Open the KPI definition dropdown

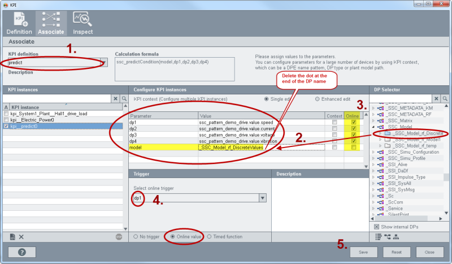coord(104,62)
